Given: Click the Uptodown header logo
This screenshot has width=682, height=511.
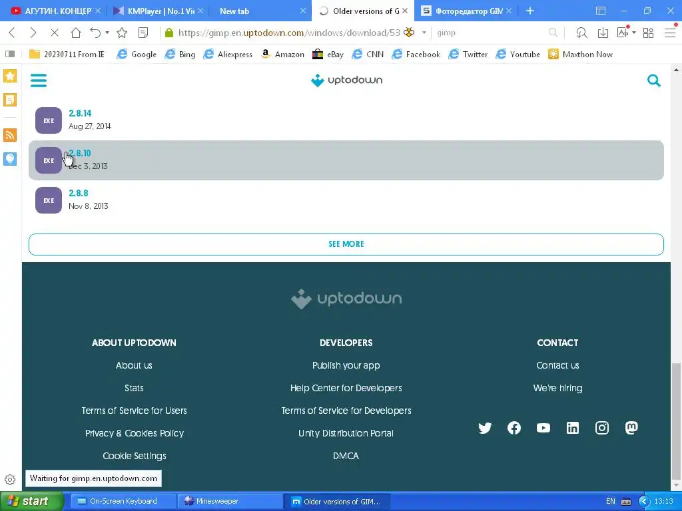Looking at the screenshot, I should click(x=346, y=81).
